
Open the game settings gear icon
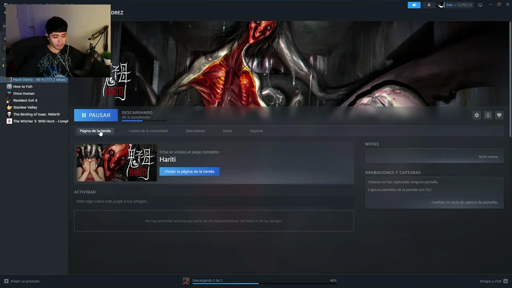click(x=477, y=115)
